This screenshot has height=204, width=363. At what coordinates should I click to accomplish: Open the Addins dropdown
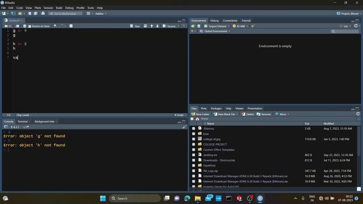(x=101, y=14)
